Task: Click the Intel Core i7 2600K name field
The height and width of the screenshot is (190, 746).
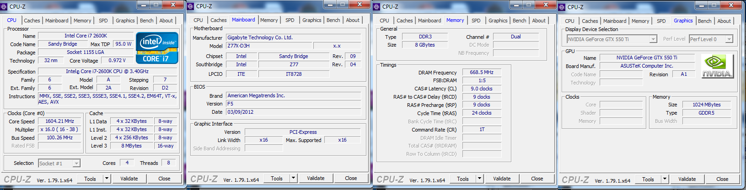Action: (86, 36)
